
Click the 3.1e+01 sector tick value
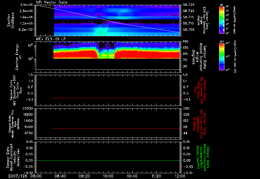26,5
